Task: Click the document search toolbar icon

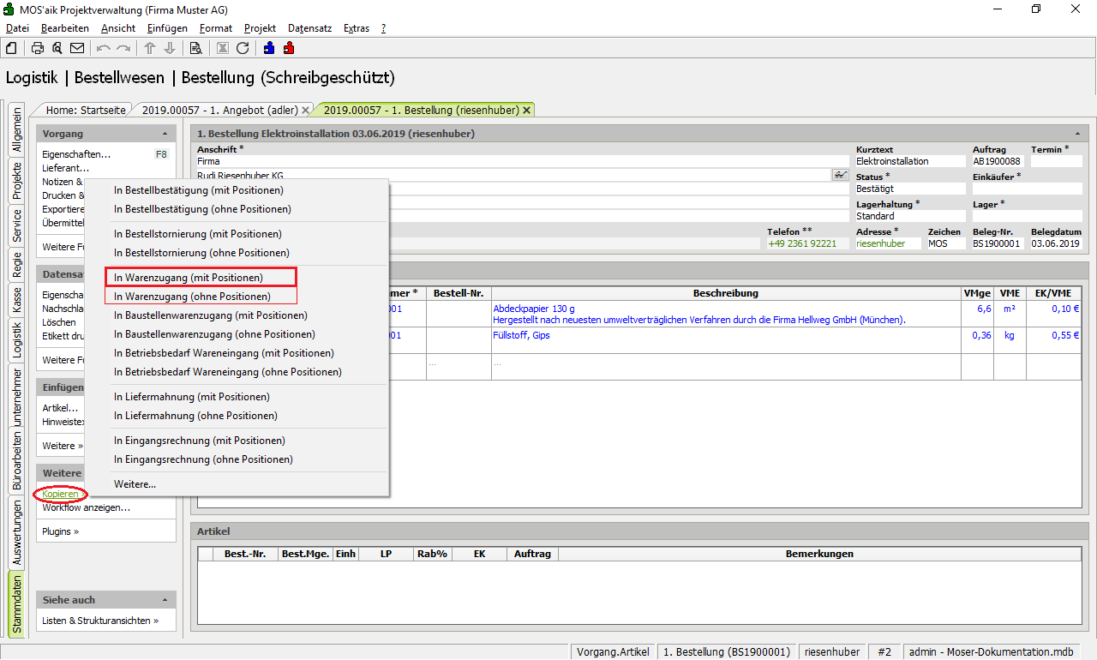Action: point(195,48)
